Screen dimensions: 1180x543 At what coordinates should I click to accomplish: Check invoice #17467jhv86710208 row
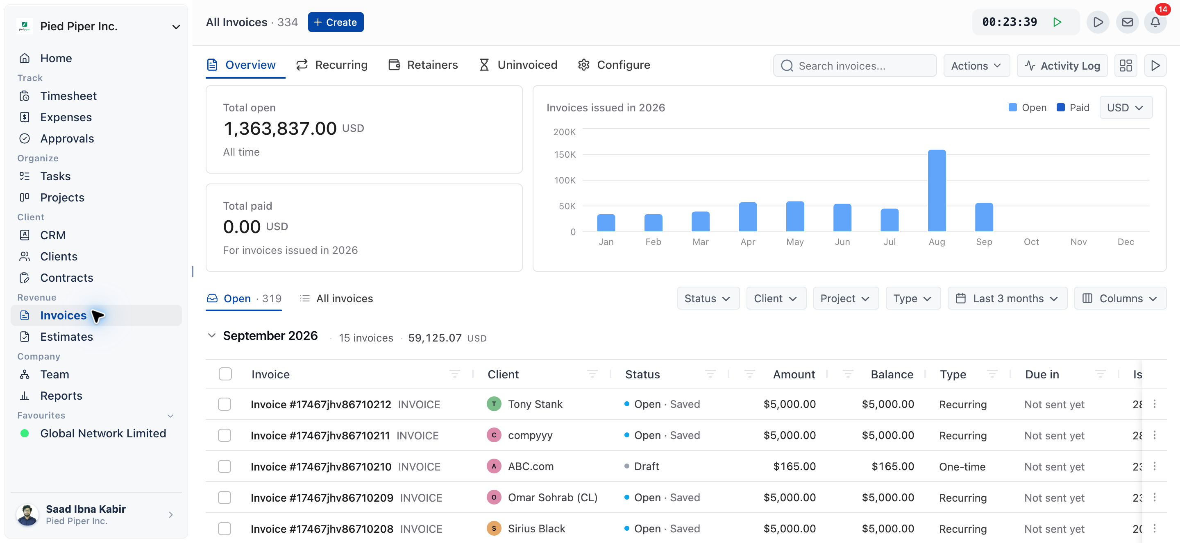pyautogui.click(x=225, y=529)
